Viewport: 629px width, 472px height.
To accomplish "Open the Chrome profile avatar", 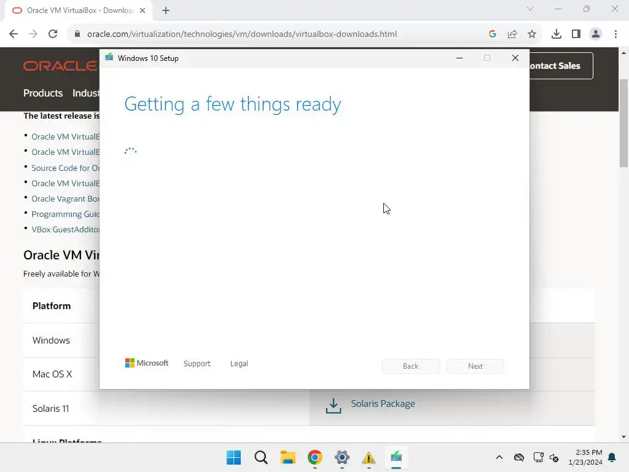I will pyautogui.click(x=596, y=34).
